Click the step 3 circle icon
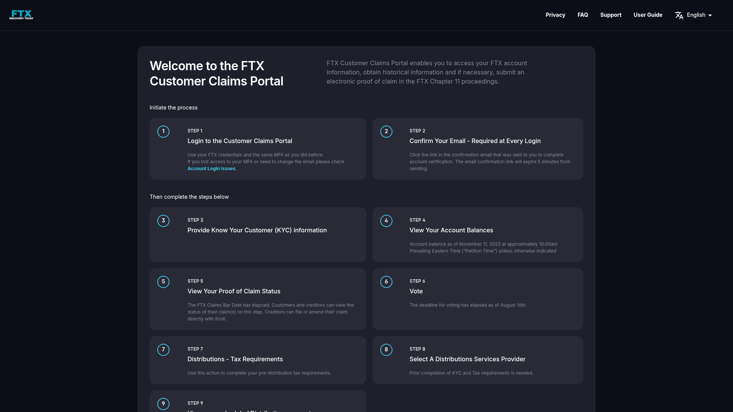This screenshot has height=412, width=733. [x=163, y=221]
